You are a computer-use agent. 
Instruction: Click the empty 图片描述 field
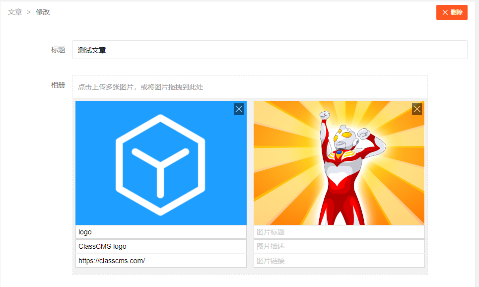(339, 246)
